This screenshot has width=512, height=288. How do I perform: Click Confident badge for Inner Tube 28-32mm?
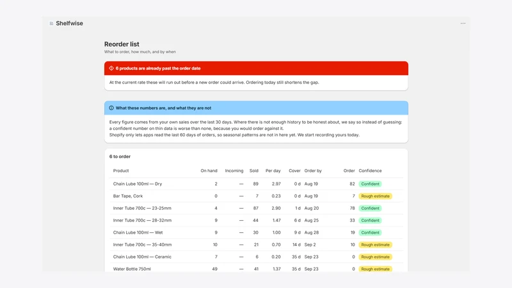click(370, 220)
